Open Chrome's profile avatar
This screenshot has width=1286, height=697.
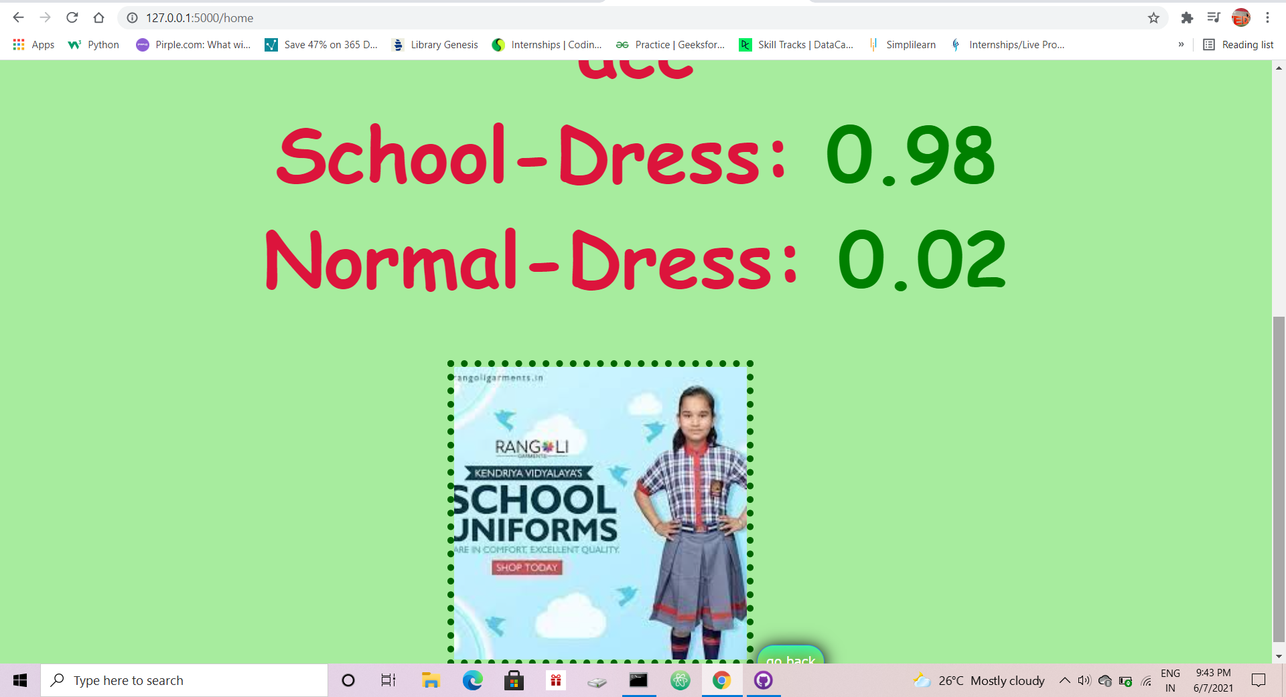(x=1241, y=17)
